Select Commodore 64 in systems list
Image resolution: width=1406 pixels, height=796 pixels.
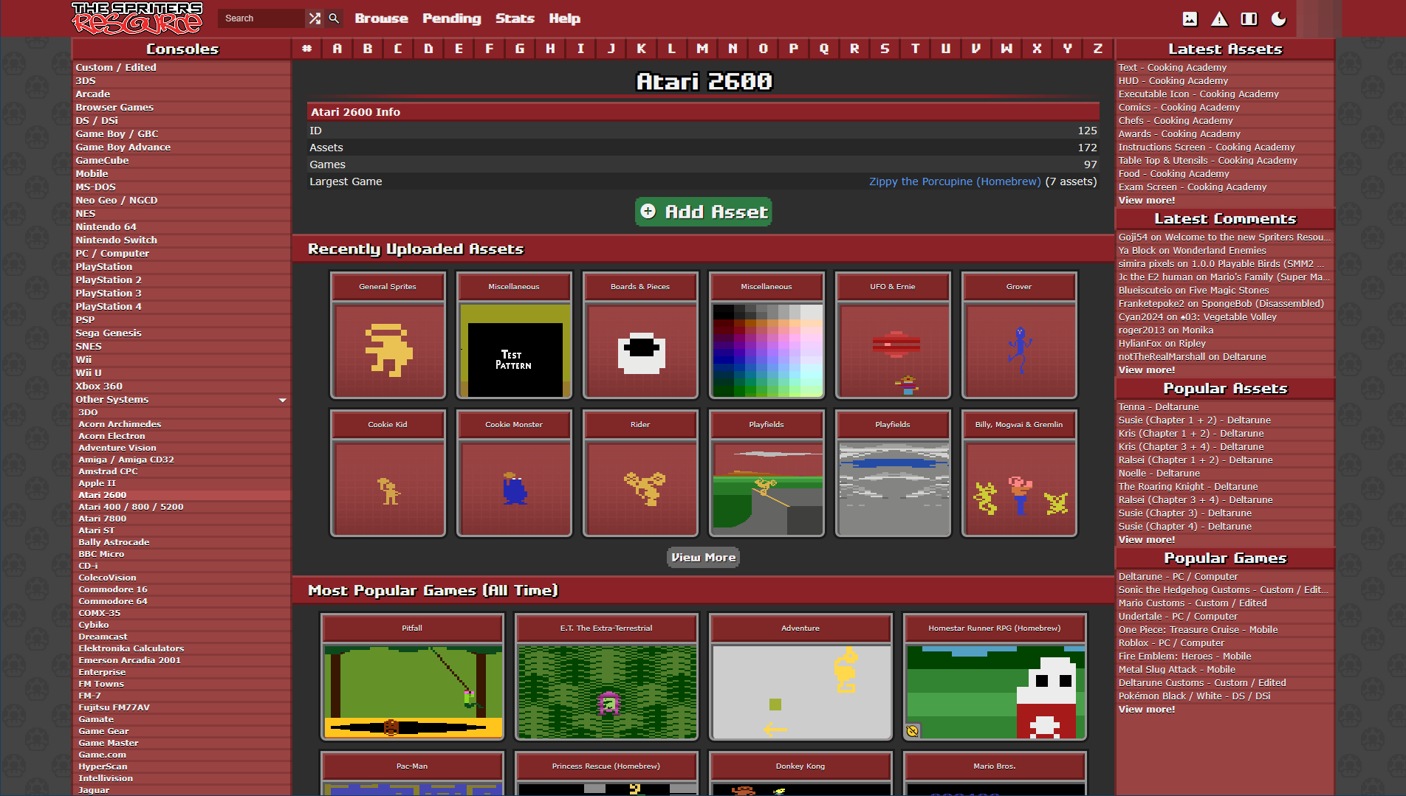click(113, 601)
